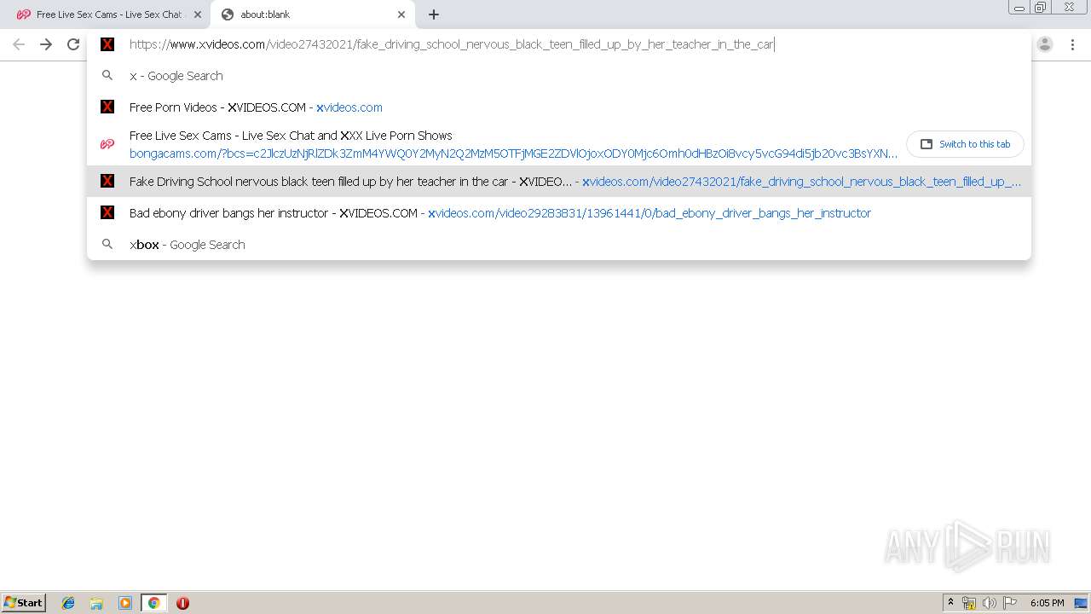Restore down the Chrome window
Image resolution: width=1091 pixels, height=614 pixels.
1041,8
